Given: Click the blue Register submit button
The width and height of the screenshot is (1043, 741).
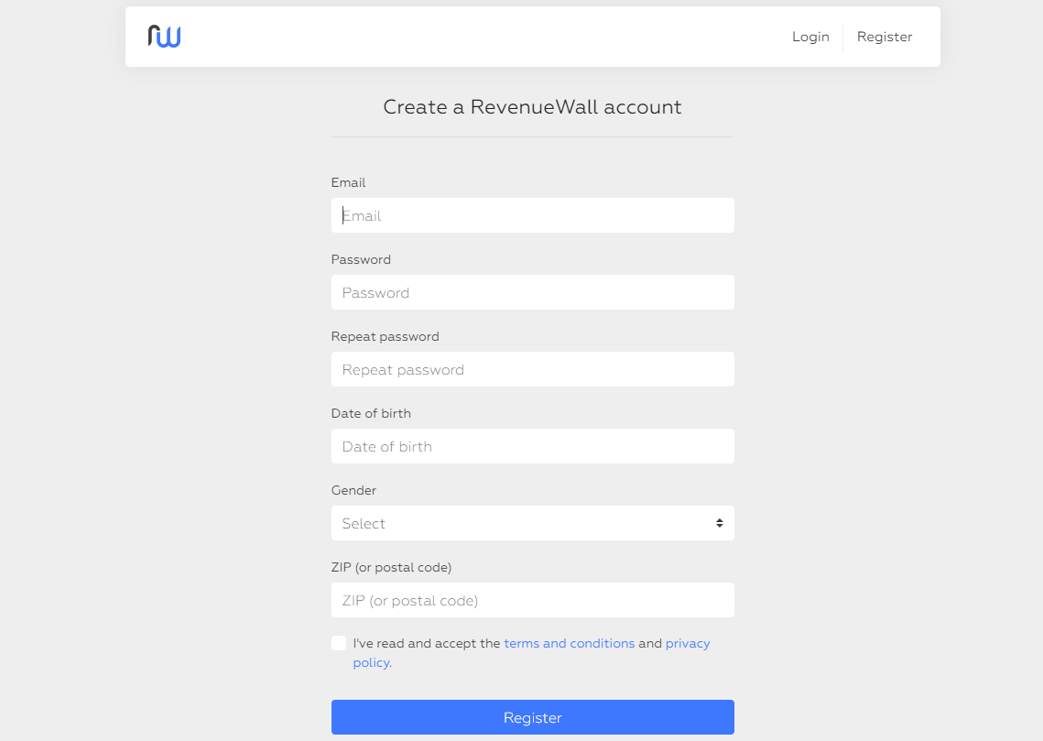Looking at the screenshot, I should point(532,717).
